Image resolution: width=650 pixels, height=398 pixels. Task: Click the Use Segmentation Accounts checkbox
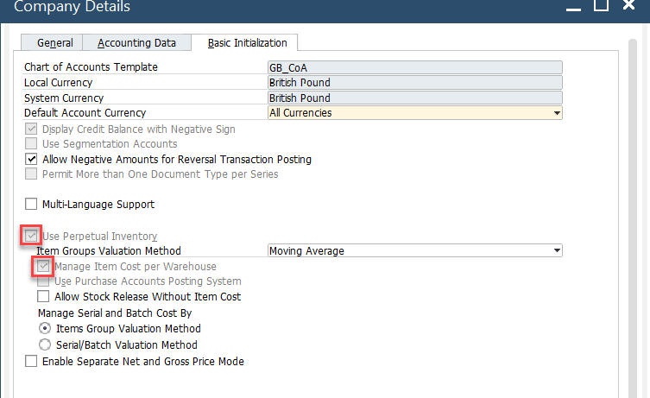32,144
